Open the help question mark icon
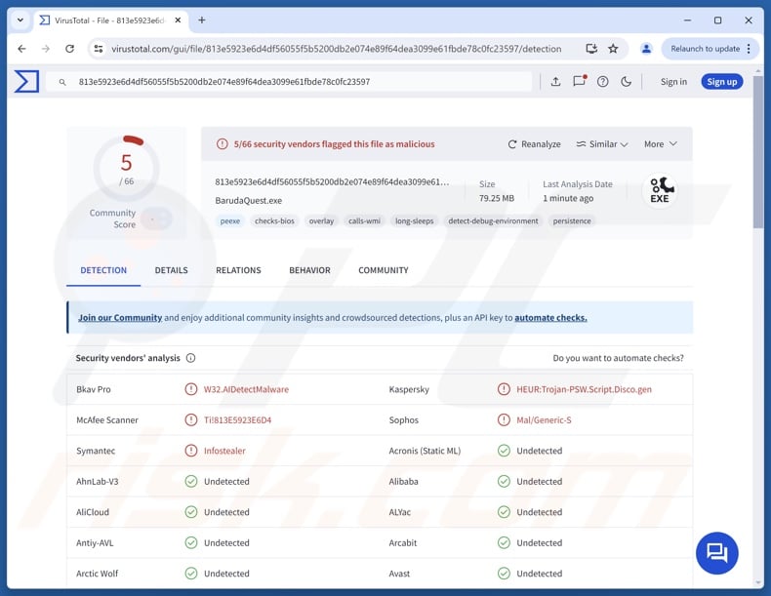 click(x=602, y=82)
